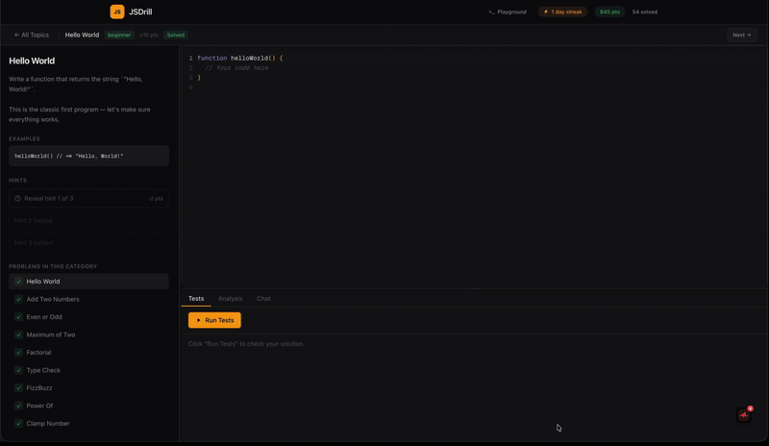Viewport: 769px width, 446px height.
Task: Click the checkmark beside Power Of
Action: tap(18, 406)
